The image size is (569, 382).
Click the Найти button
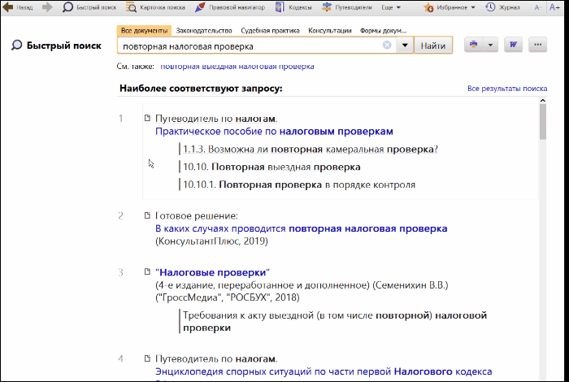coord(433,46)
